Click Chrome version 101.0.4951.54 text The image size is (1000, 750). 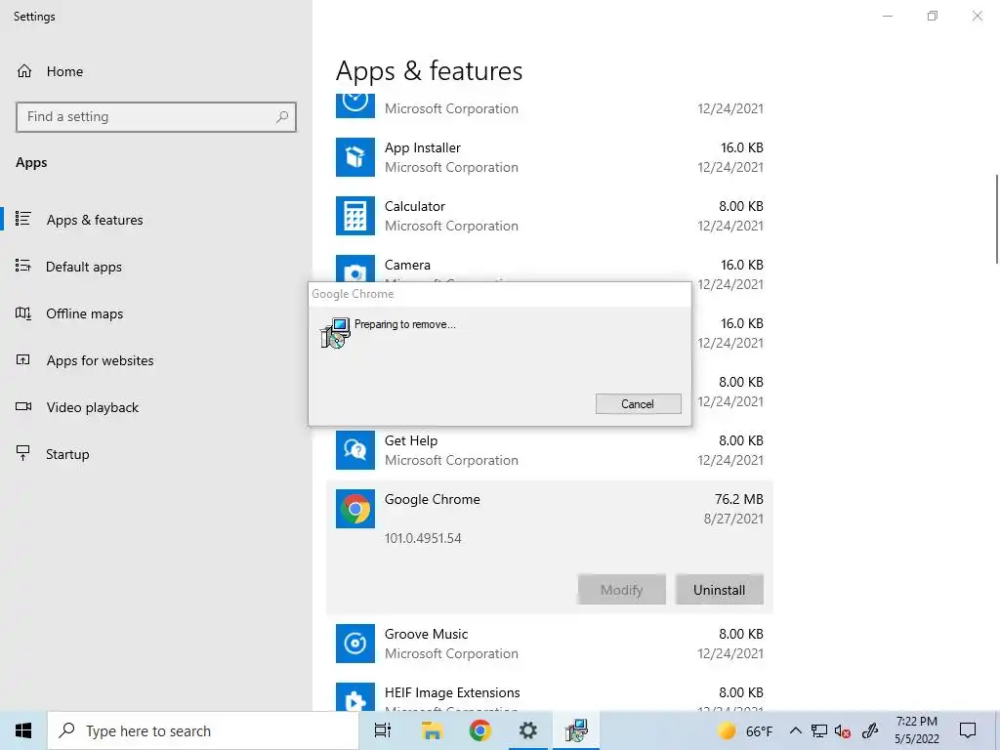423,538
